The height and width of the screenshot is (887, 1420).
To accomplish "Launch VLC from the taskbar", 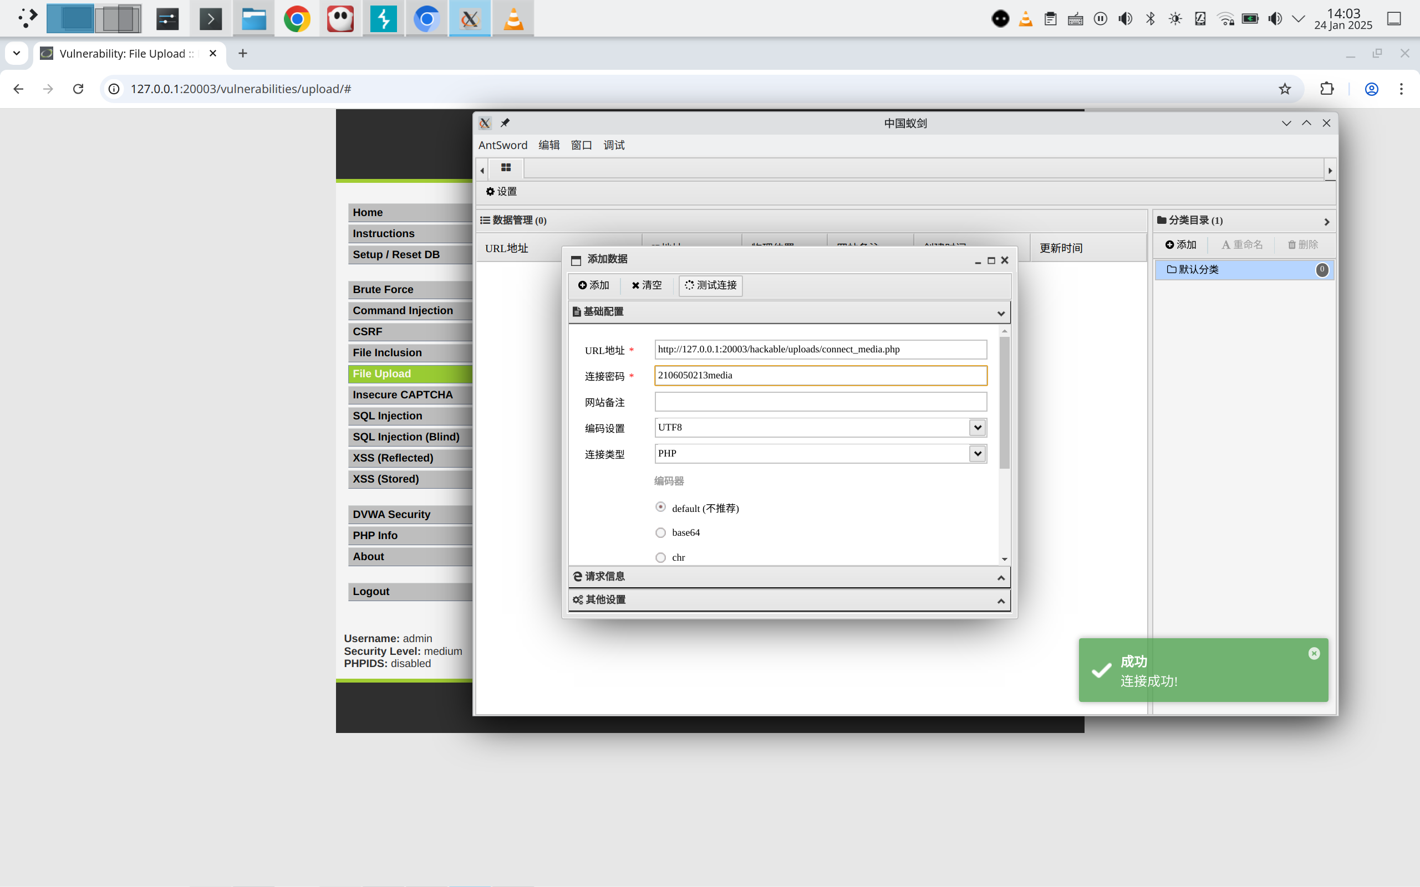I will [513, 19].
